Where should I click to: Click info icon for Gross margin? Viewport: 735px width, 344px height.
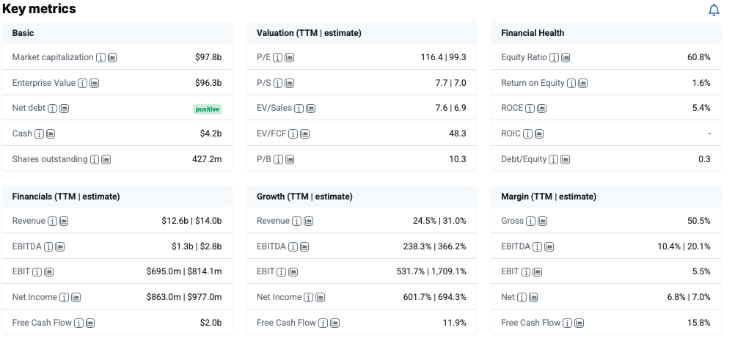click(x=530, y=222)
